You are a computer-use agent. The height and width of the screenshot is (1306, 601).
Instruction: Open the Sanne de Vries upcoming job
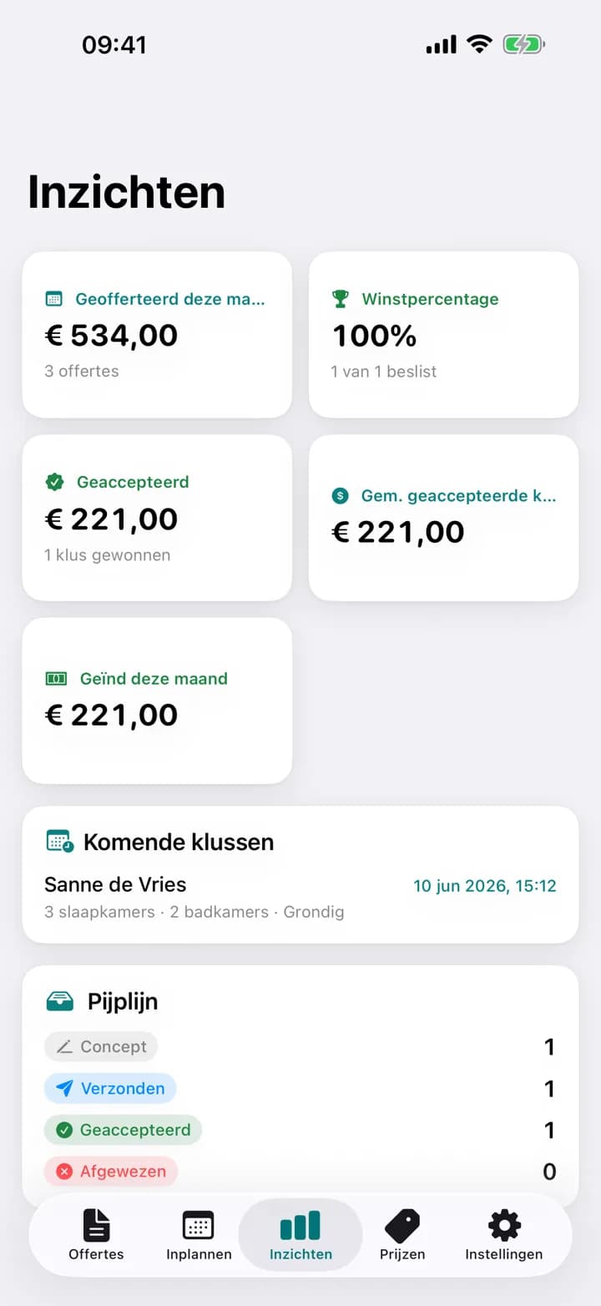click(x=300, y=897)
